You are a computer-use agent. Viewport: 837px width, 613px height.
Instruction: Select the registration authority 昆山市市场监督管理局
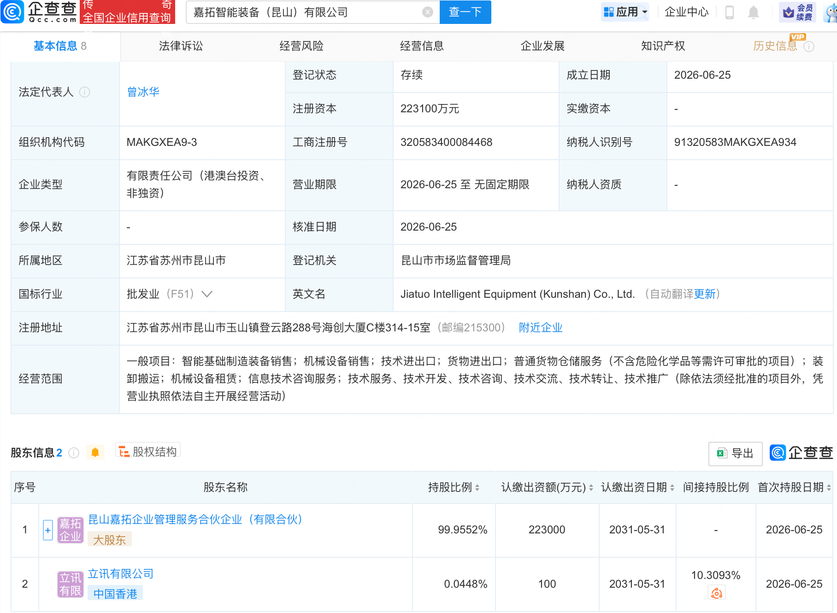[x=456, y=260]
